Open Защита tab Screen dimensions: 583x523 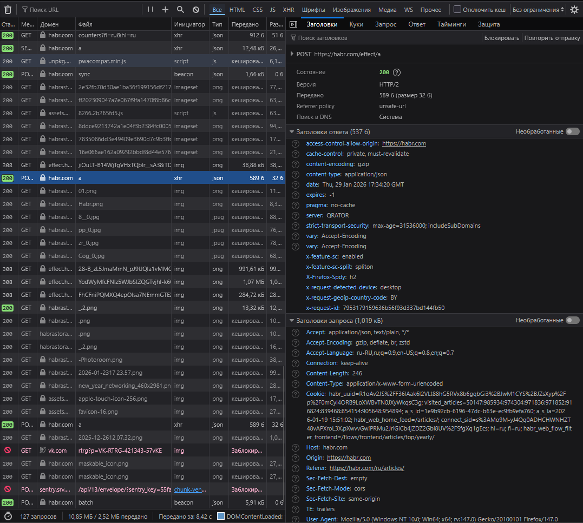click(489, 24)
